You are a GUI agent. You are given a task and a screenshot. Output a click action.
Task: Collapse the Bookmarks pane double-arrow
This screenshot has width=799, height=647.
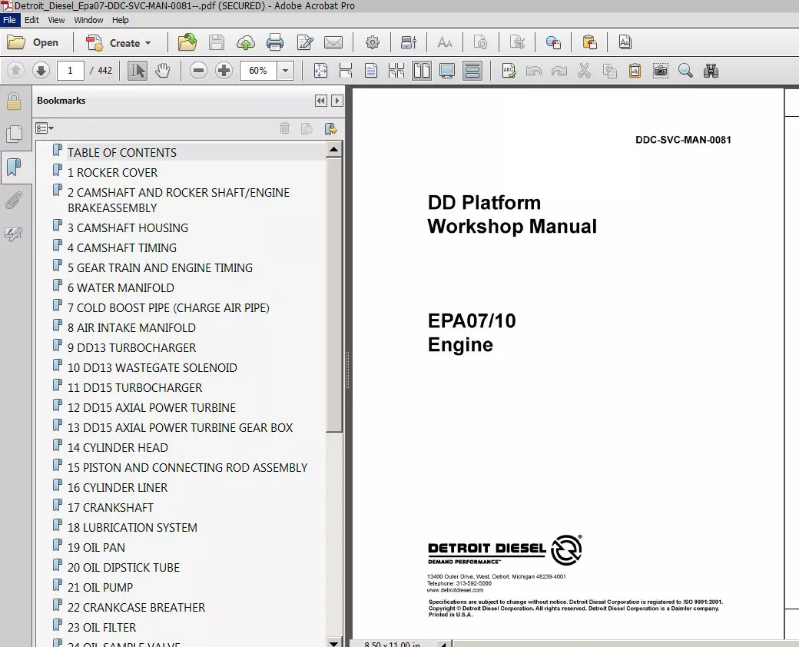(320, 101)
